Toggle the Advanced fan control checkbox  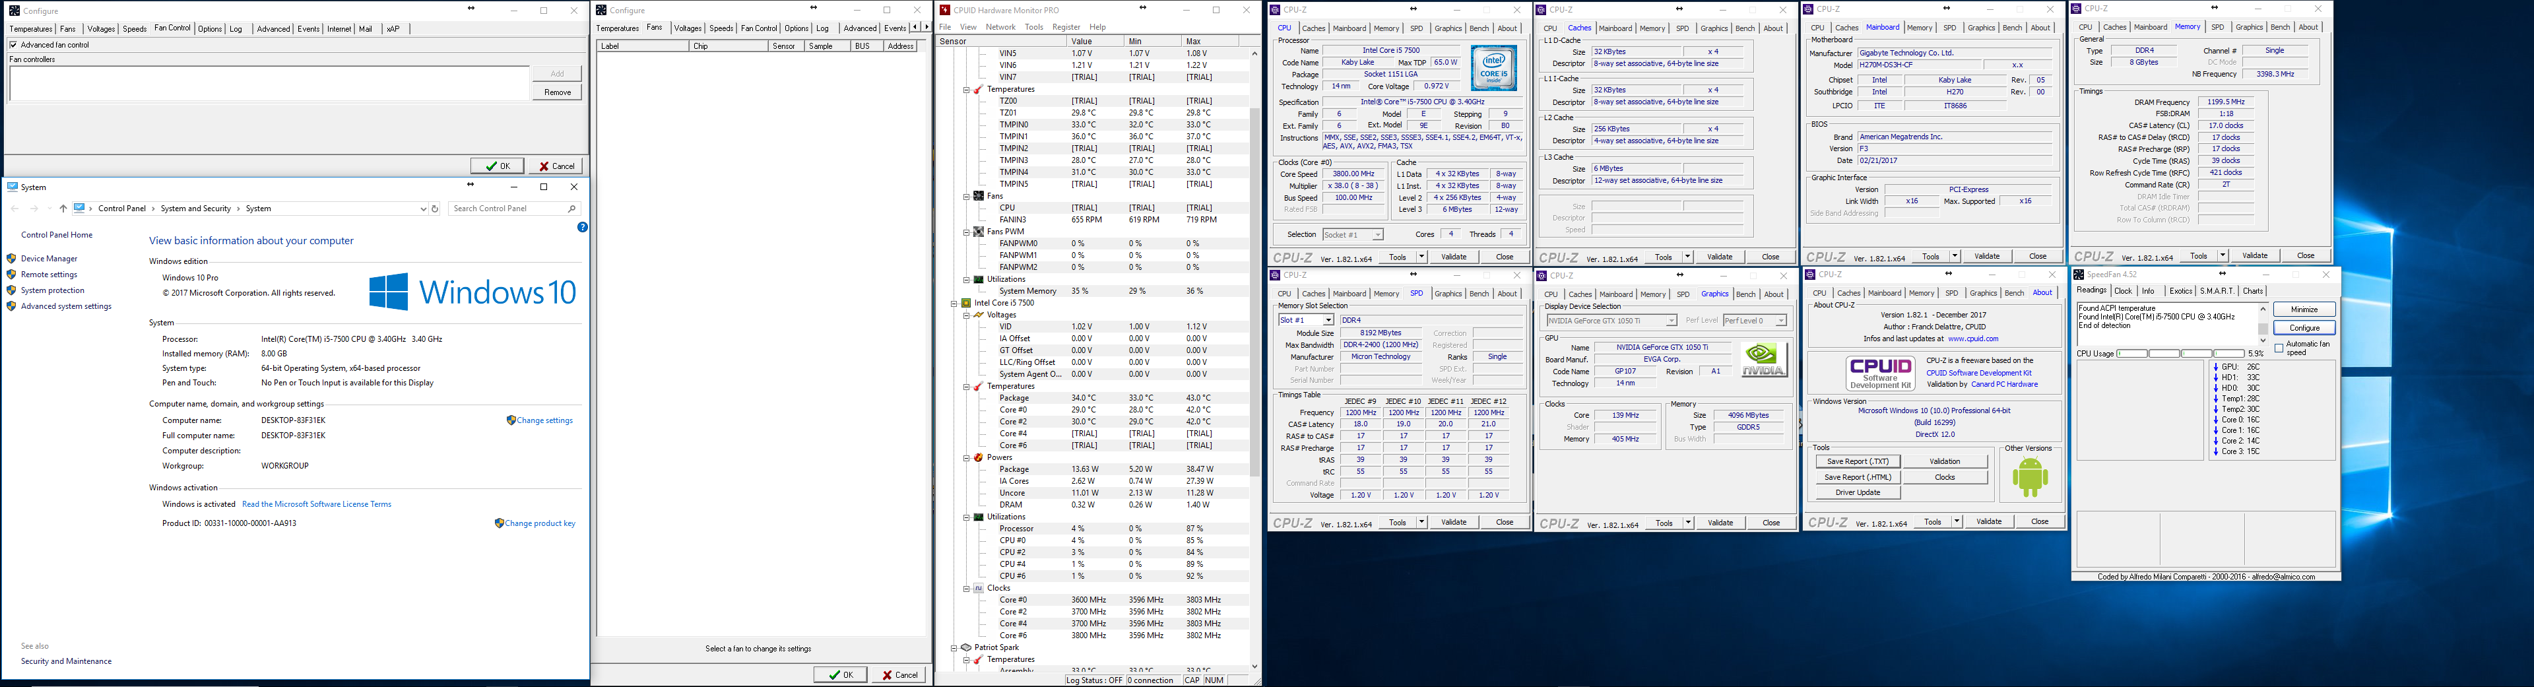(13, 46)
